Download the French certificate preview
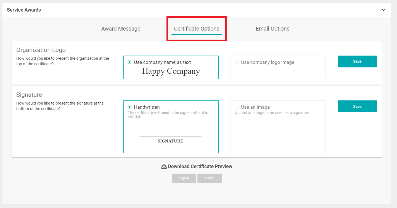The image size is (397, 208). point(209,178)
